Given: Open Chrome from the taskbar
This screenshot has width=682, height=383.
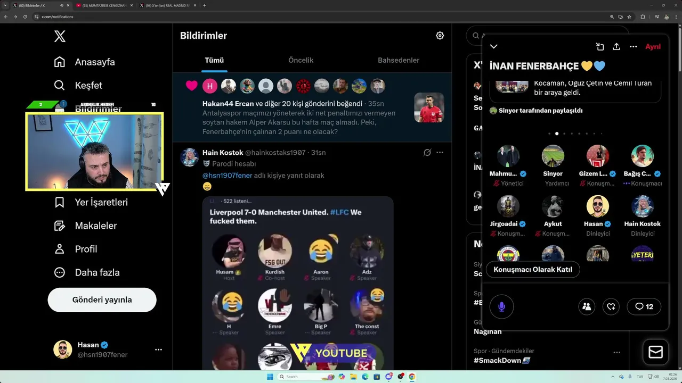Looking at the screenshot, I should 412,377.
